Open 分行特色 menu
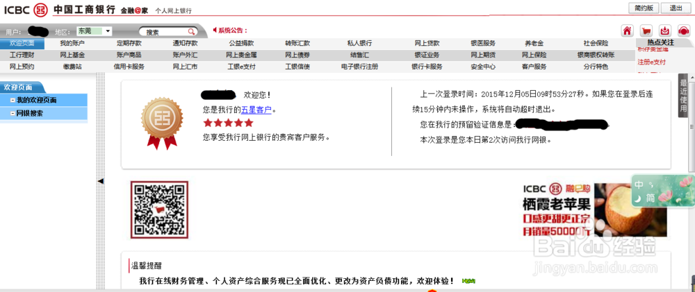Image resolution: width=695 pixels, height=292 pixels. (596, 67)
